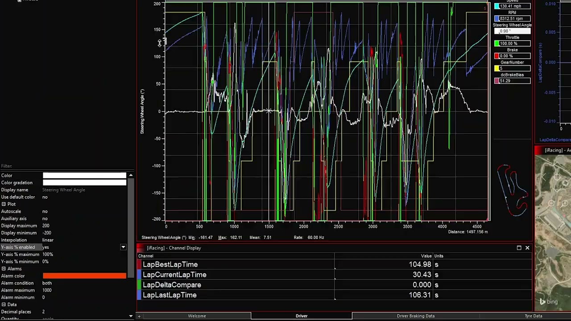Image resolution: width=571 pixels, height=321 pixels.
Task: Click the properties list scroll-down arrow
Action: pos(131,316)
